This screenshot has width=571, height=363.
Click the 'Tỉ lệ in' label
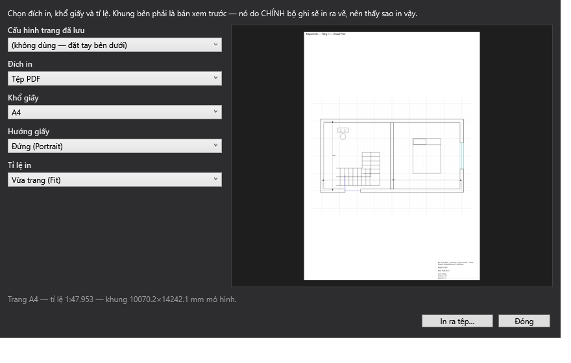19,165
